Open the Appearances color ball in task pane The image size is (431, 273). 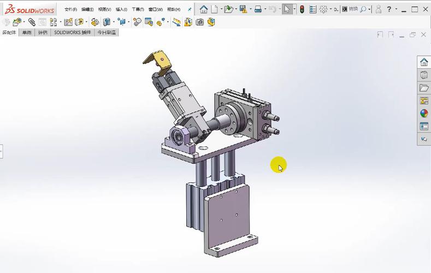coord(424,114)
